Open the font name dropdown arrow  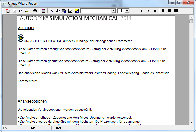coord(113,11)
